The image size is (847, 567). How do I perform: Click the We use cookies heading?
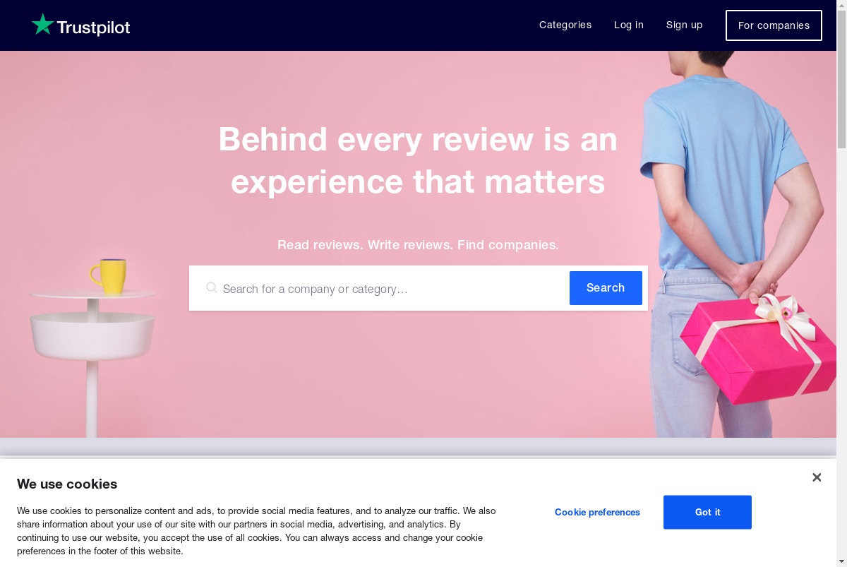click(67, 484)
